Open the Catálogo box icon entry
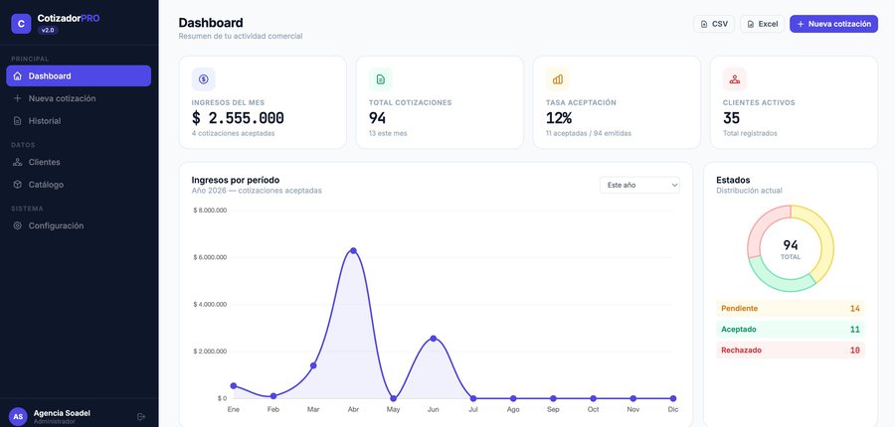 tap(17, 185)
